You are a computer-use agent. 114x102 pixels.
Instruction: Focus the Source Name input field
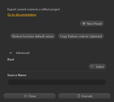57,82
